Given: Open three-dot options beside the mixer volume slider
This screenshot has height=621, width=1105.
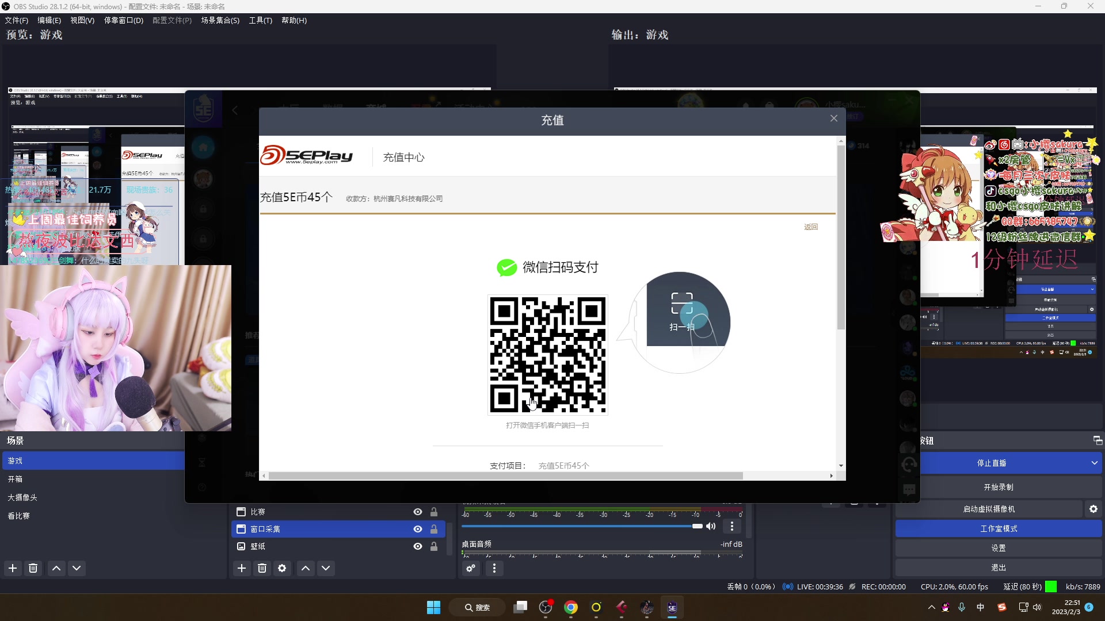Looking at the screenshot, I should (732, 526).
